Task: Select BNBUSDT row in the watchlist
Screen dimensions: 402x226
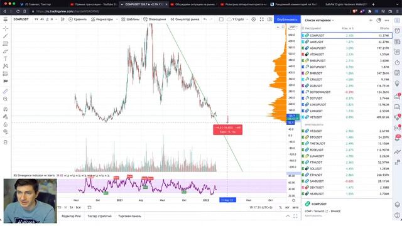Action: (347, 73)
